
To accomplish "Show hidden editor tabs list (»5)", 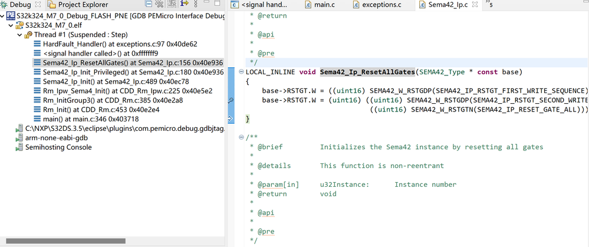I will (x=489, y=4).
